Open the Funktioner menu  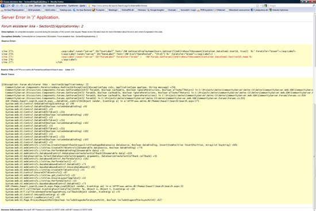coord(73,6)
